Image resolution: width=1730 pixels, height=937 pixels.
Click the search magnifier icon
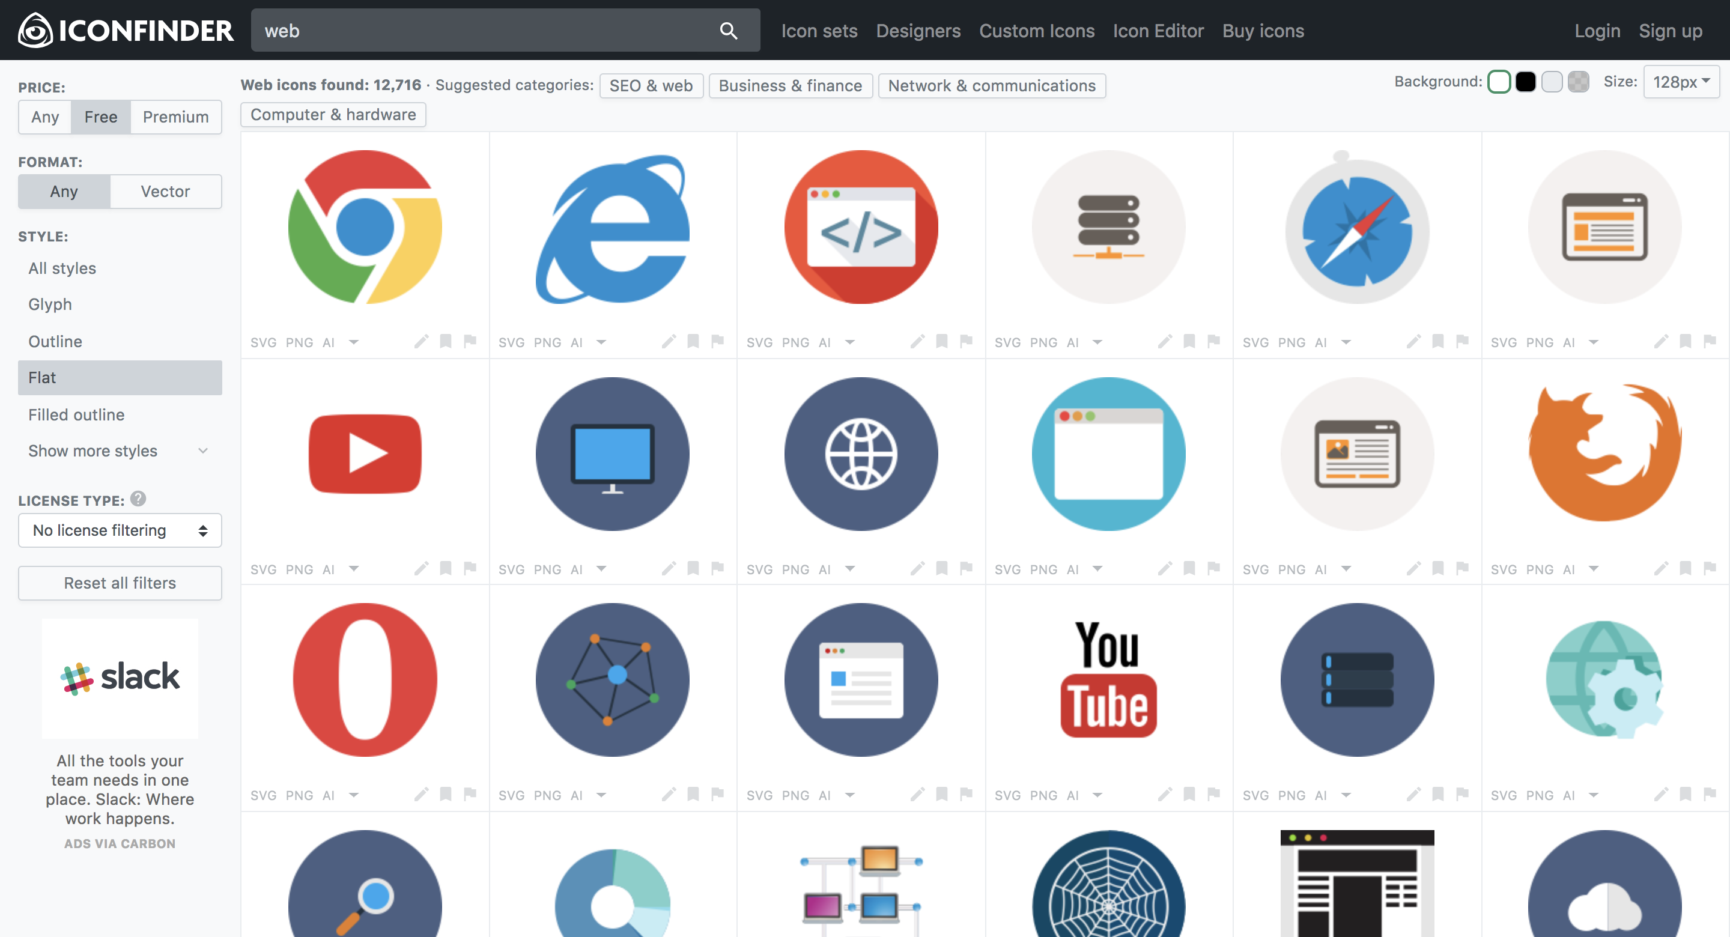pos(728,31)
